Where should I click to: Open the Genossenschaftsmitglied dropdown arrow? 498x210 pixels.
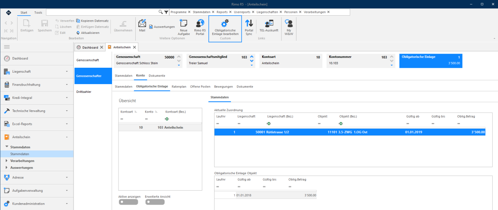pos(252,65)
